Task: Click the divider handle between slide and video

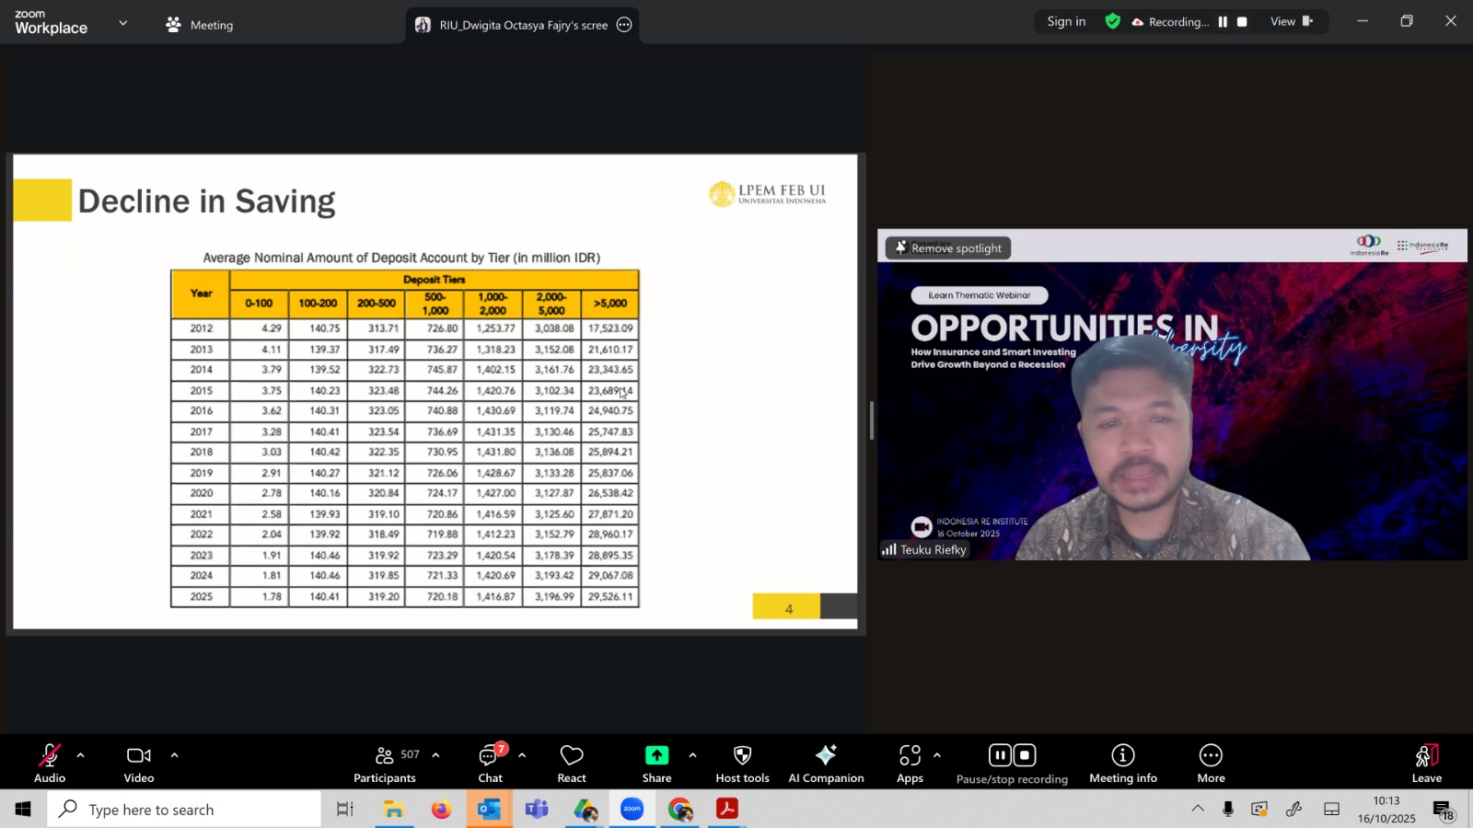Action: coord(871,420)
